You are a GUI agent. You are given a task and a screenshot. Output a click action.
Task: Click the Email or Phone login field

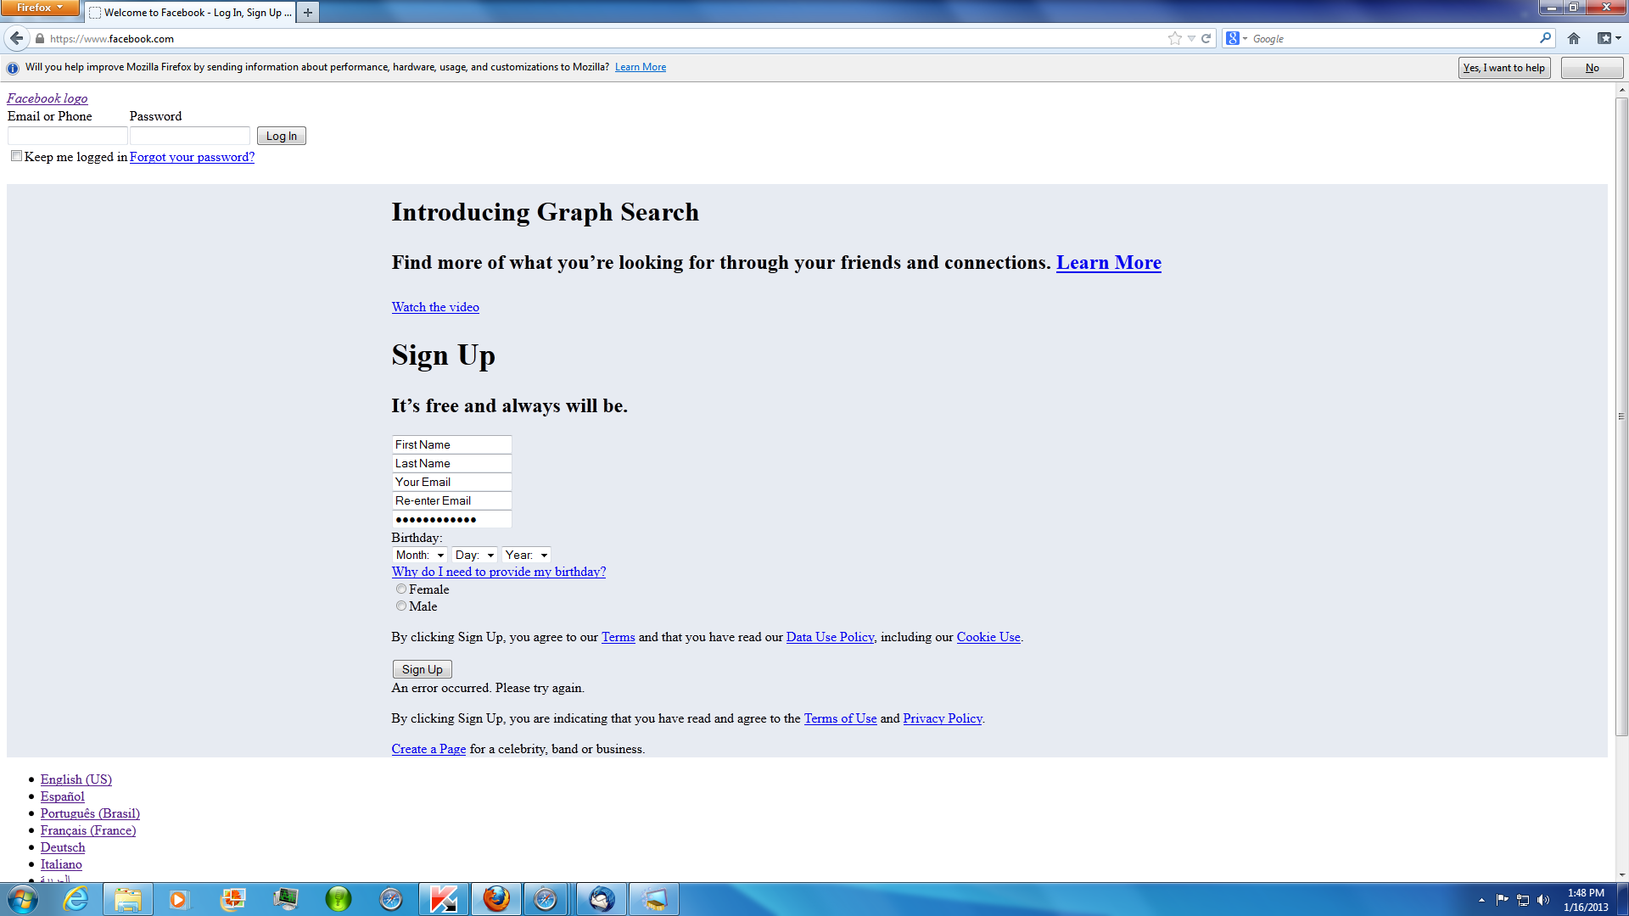click(x=67, y=136)
